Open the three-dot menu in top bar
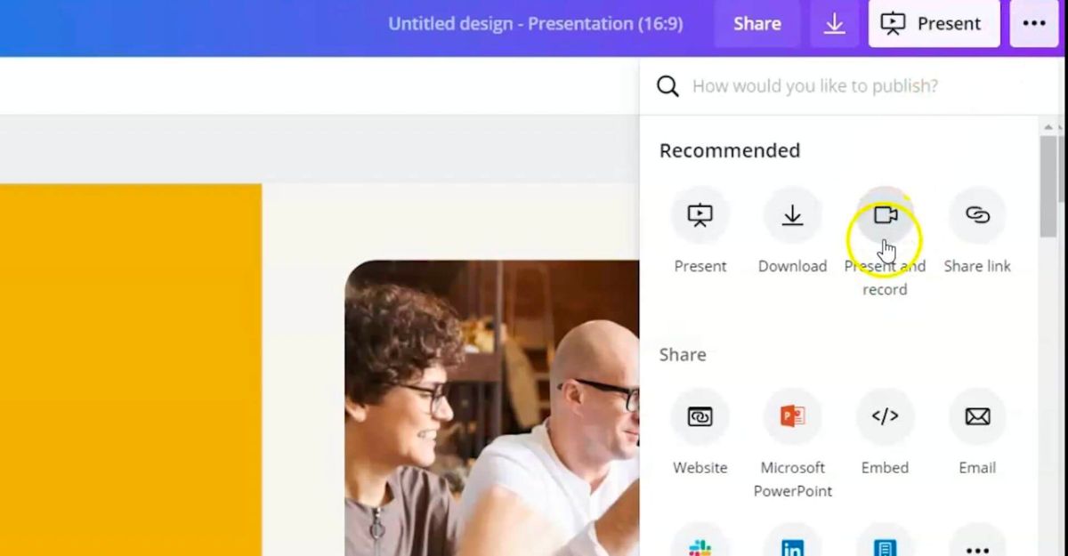 click(1033, 24)
